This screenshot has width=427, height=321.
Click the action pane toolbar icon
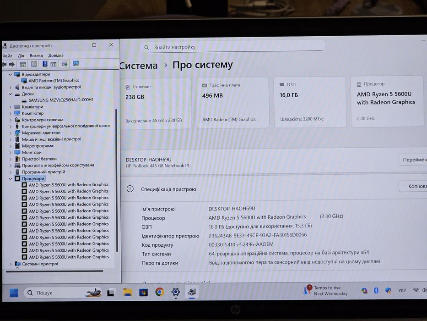point(54,64)
